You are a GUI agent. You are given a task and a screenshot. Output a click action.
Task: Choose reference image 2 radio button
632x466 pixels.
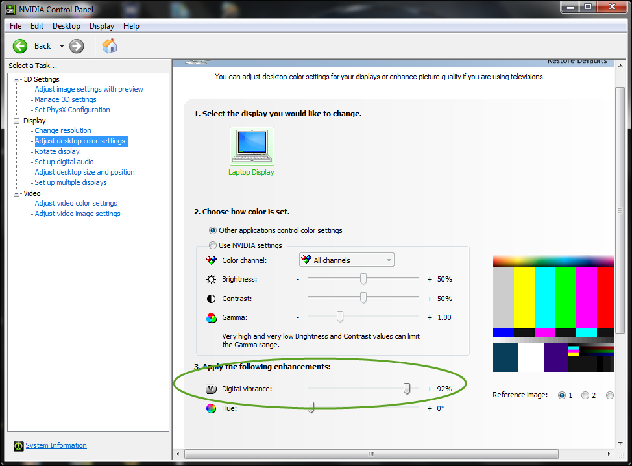tap(585, 395)
